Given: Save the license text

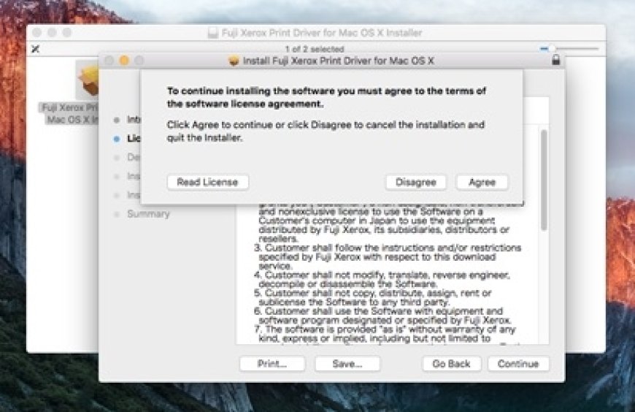Looking at the screenshot, I should pos(347,364).
